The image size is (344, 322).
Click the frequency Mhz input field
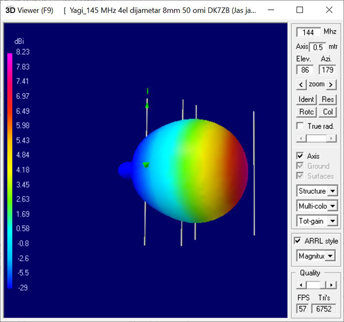308,32
